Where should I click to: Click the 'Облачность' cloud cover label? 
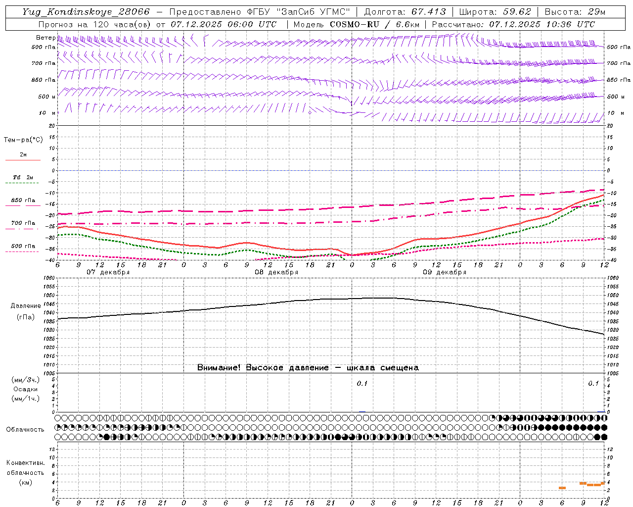[x=25, y=430]
